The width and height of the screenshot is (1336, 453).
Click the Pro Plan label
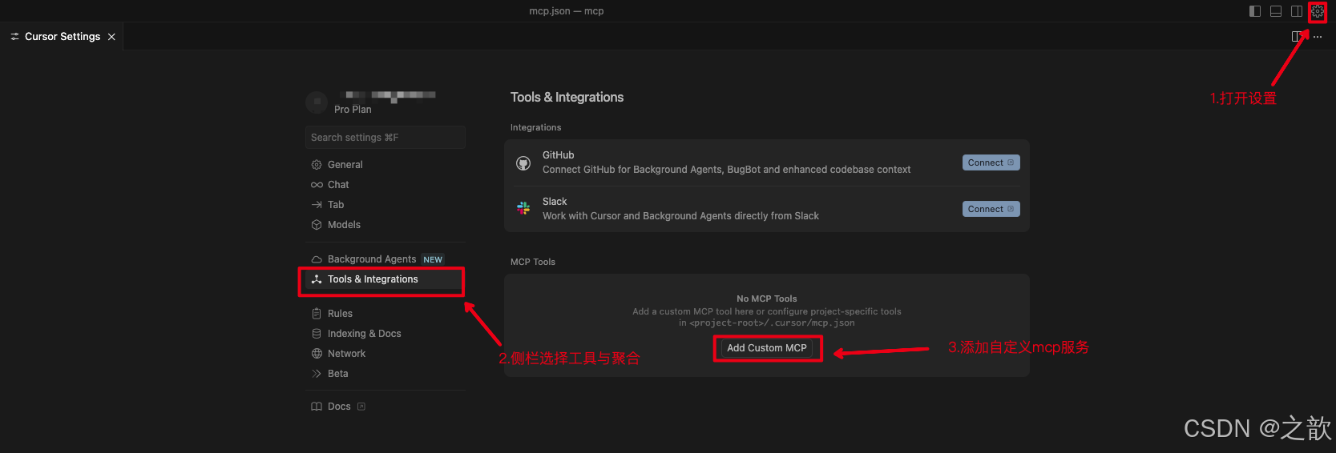(353, 110)
